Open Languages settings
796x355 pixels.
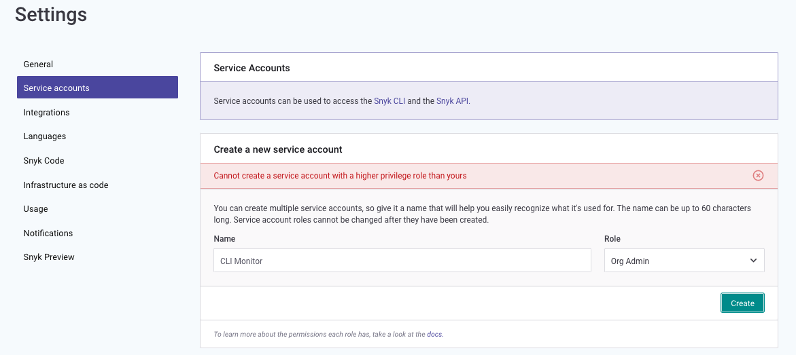tap(45, 136)
